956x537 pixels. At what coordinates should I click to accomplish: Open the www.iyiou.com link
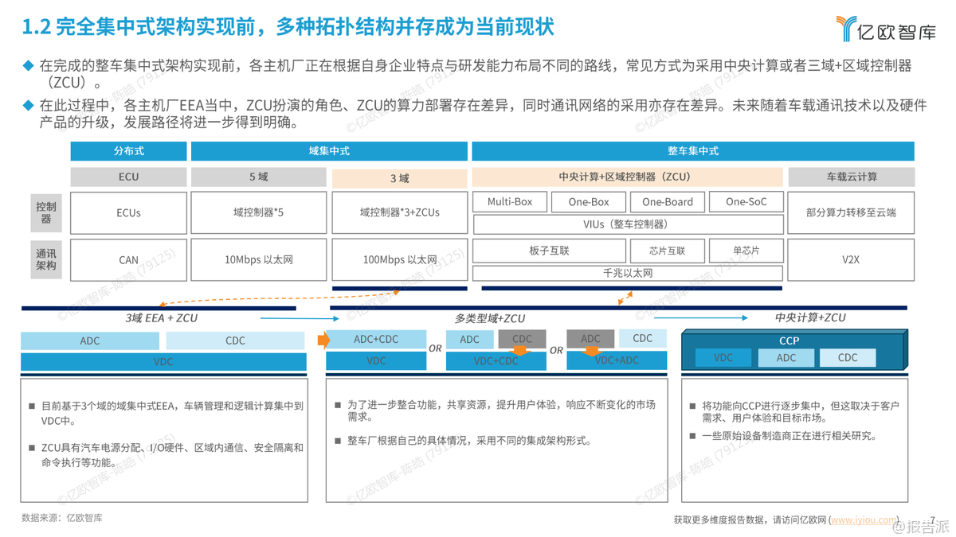click(863, 519)
